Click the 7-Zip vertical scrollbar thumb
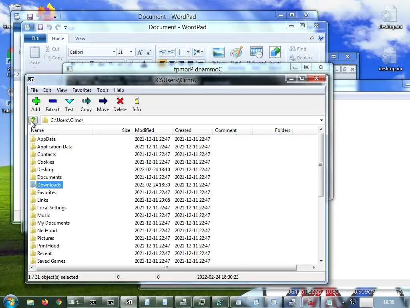The width and height of the screenshot is (410, 308). click(321, 164)
